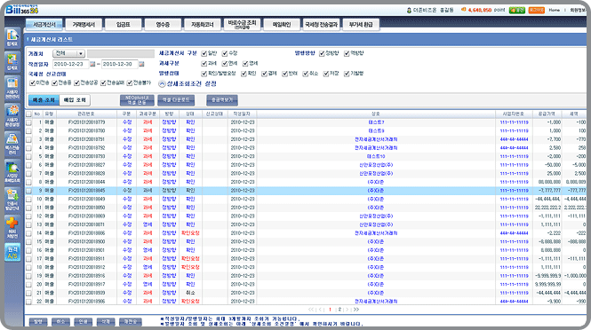Select the 매출 조회 toggle button
This screenshot has width=591, height=330.
tap(44, 100)
